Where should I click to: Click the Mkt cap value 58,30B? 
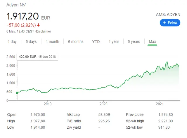pos(104,115)
